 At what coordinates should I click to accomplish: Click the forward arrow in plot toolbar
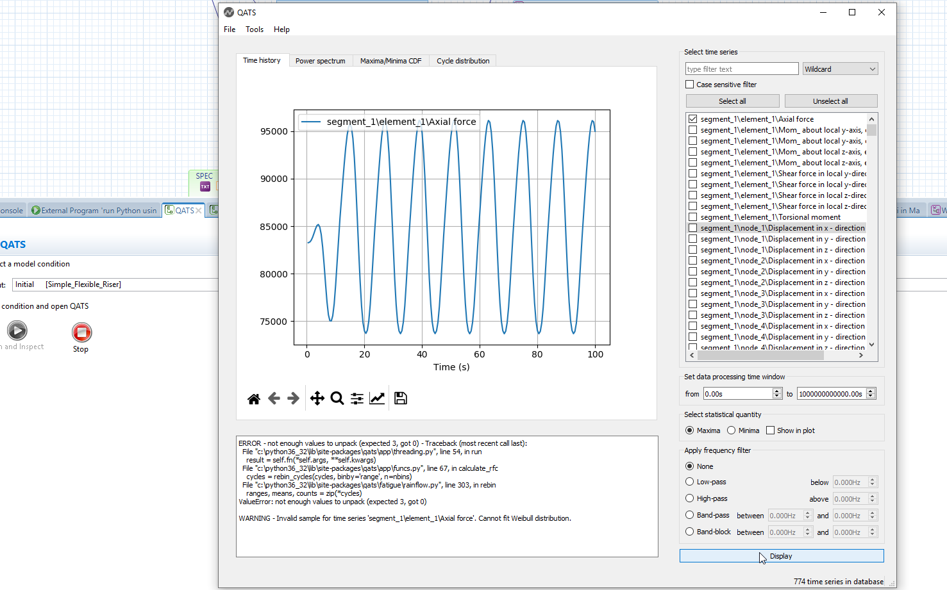point(293,398)
